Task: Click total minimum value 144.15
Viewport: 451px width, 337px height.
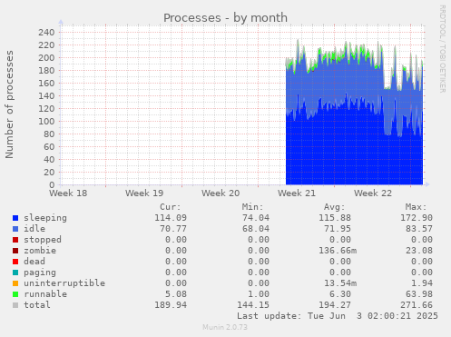Action: [253, 305]
